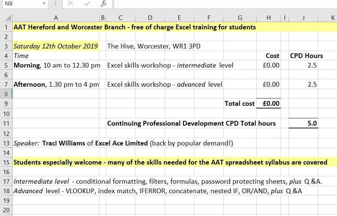The width and height of the screenshot is (337, 216).
Task: Select column A header
Action: click(56, 17)
